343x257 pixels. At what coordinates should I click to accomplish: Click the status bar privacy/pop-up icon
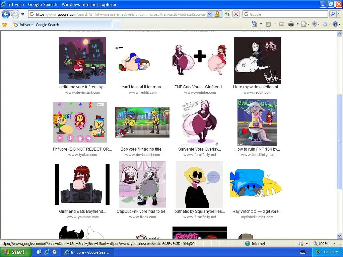tap(301, 244)
